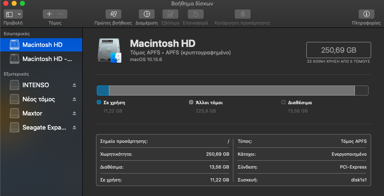
Task: Eject the INTENSO drive
Action: pos(74,85)
